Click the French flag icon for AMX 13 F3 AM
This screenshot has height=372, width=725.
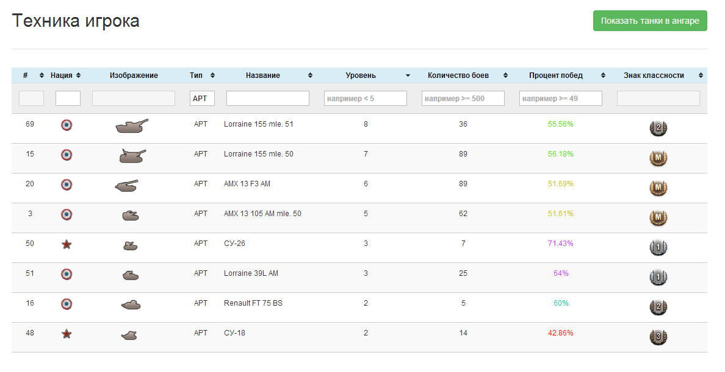[67, 184]
